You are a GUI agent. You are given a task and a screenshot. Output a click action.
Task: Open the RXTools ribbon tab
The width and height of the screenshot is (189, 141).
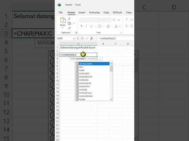pos(117,13)
